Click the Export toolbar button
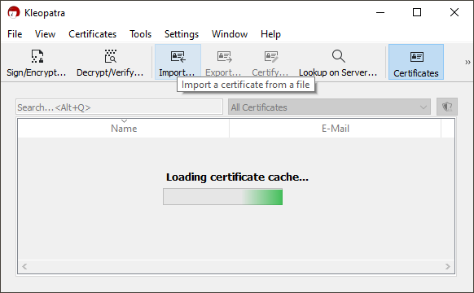This screenshot has height=293, width=474. 223,63
